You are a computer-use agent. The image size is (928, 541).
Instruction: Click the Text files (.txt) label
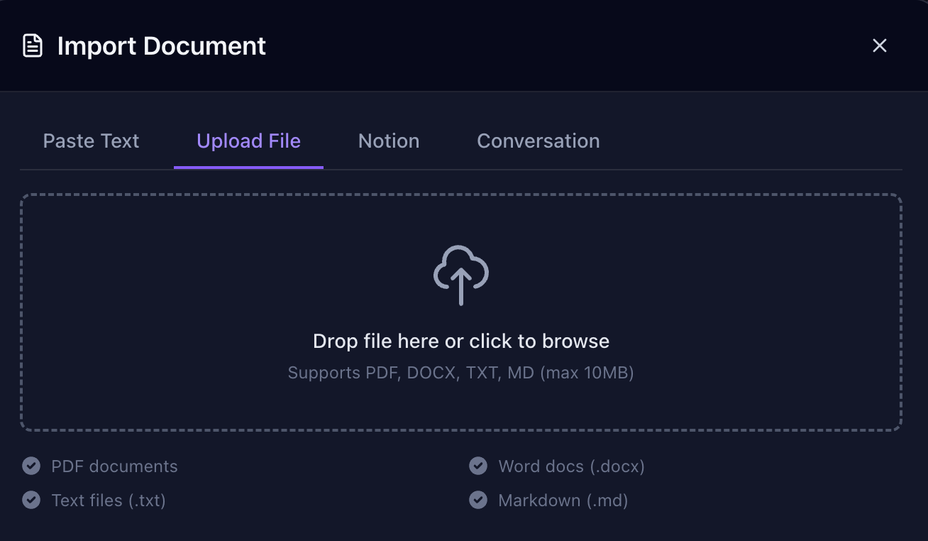[107, 500]
